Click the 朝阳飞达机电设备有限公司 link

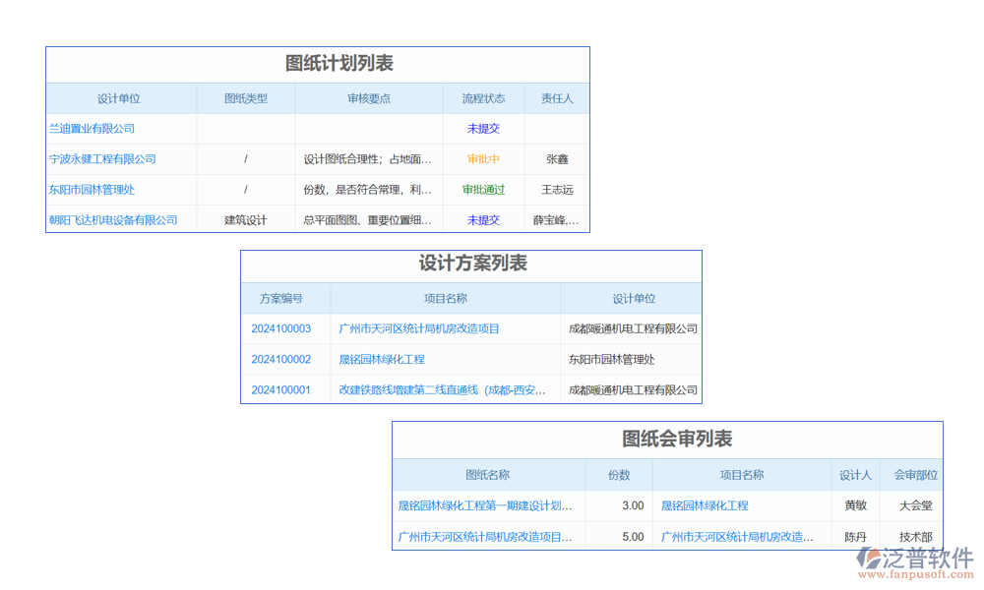[113, 220]
